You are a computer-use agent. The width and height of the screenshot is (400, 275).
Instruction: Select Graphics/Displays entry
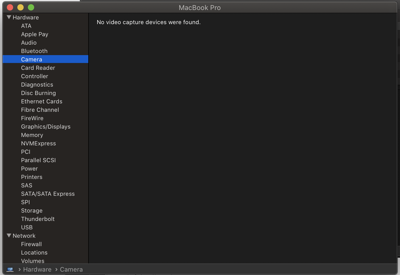tap(45, 126)
